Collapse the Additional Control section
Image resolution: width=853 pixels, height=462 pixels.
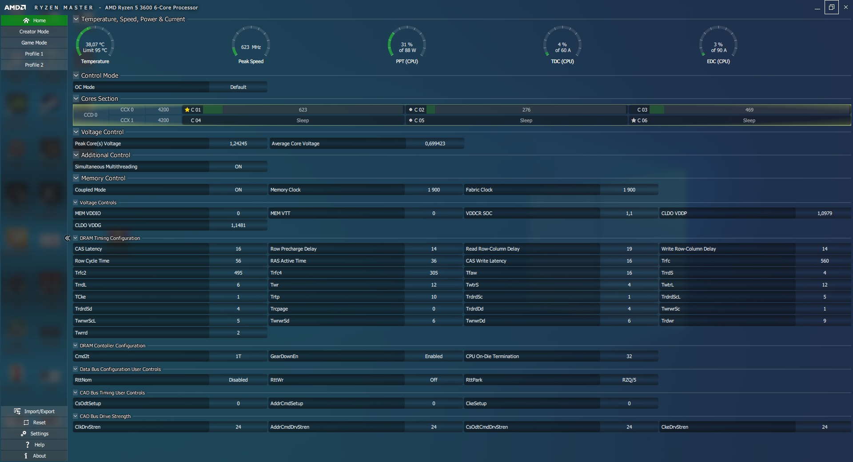coord(76,155)
